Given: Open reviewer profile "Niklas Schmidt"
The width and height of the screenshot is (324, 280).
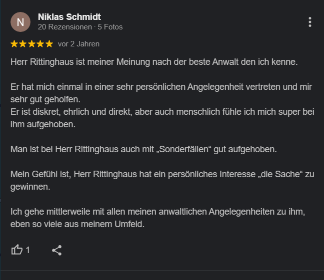Looking at the screenshot, I should (x=69, y=17).
